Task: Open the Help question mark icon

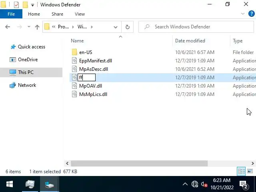Action: 252,14
